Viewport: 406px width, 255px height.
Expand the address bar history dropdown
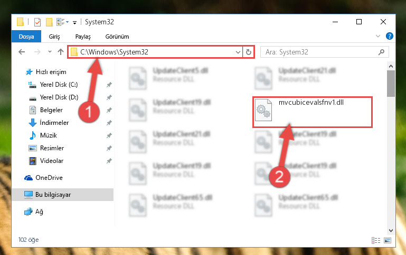(x=238, y=52)
